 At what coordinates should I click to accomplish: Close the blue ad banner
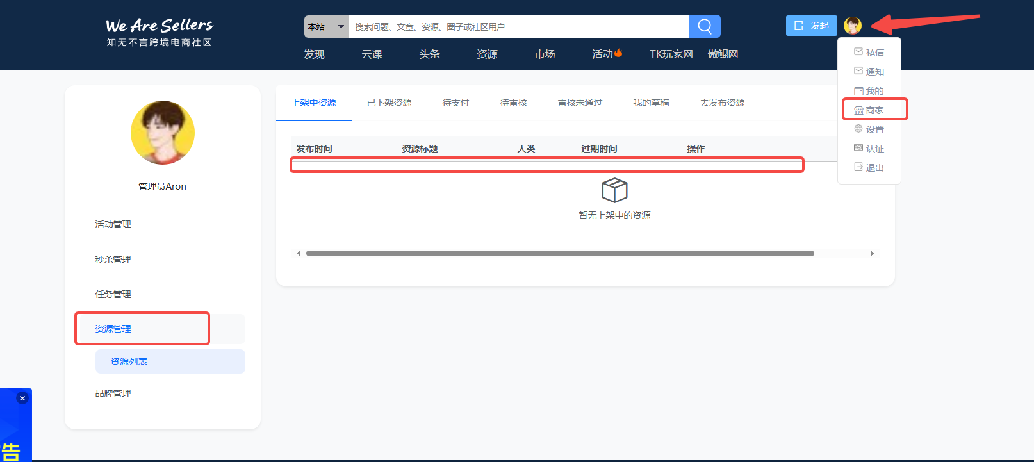coord(22,398)
